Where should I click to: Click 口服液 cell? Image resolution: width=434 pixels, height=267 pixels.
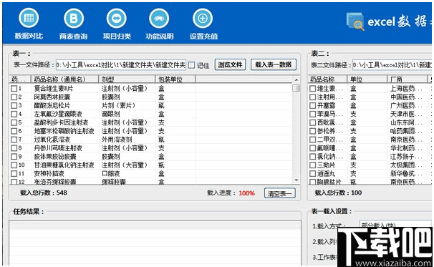pos(111,174)
